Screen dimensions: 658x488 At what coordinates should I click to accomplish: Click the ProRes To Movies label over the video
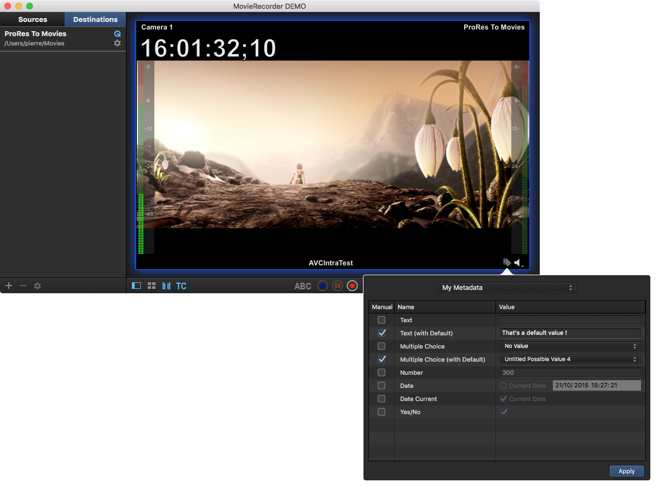click(494, 27)
